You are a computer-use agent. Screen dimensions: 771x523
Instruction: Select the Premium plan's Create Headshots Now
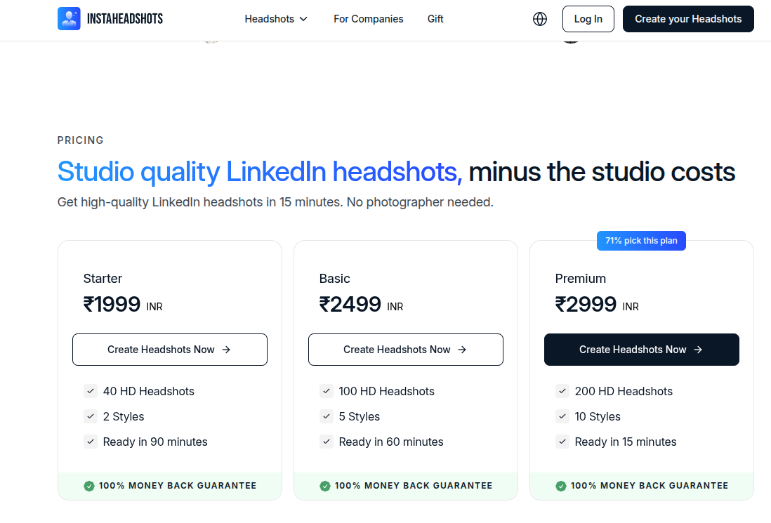(x=641, y=350)
